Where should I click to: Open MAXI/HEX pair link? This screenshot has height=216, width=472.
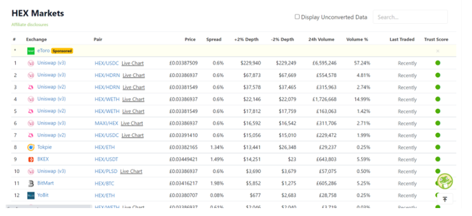tap(106, 124)
